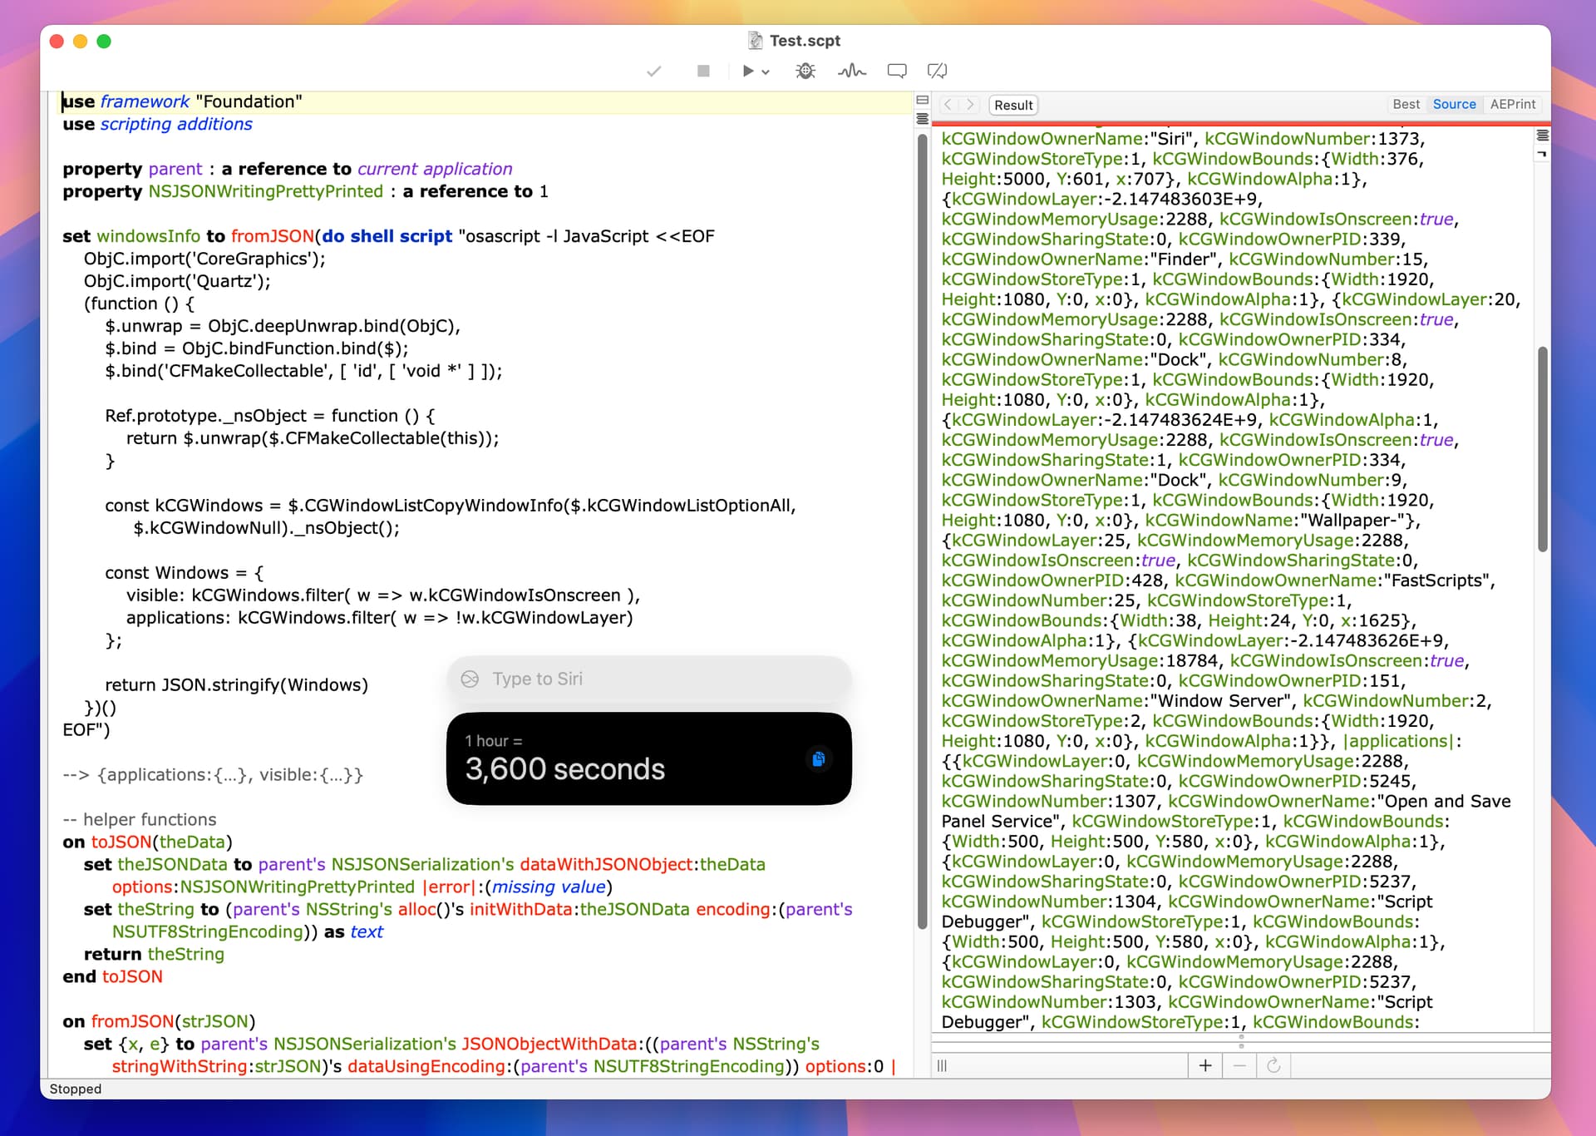Click the 'Stopped' status text
The height and width of the screenshot is (1136, 1596).
pyautogui.click(x=76, y=1089)
